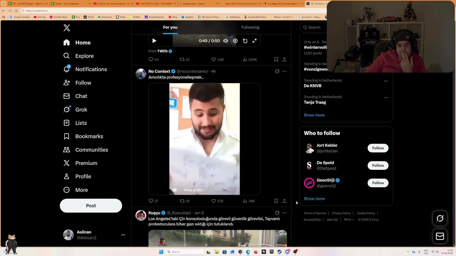Open Notifications in the sidebar

[x=85, y=69]
